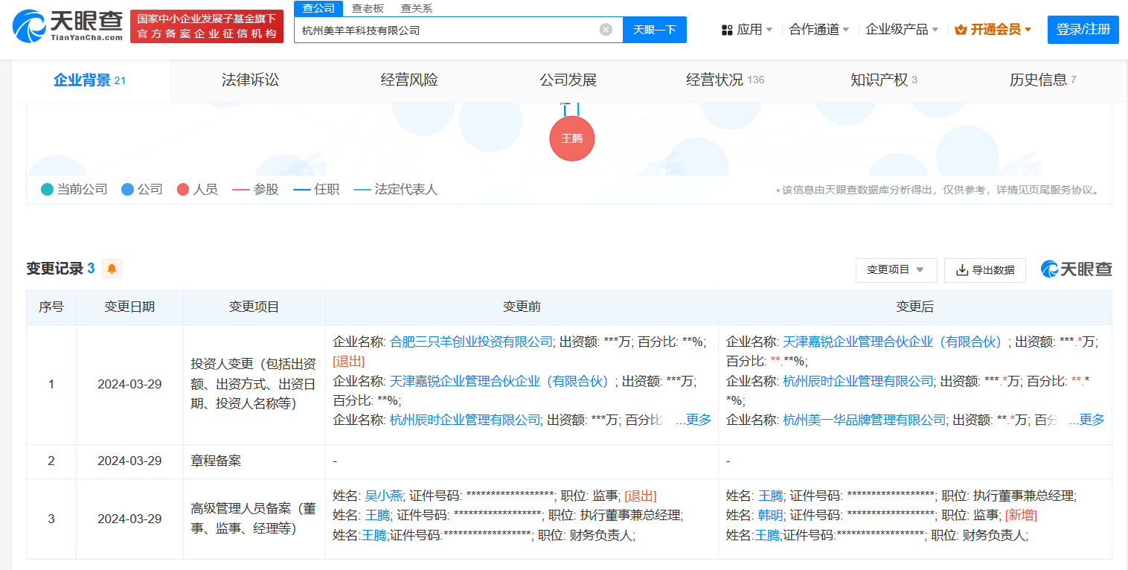Open 王腾 执行董事 link in 变更前 column
Screen dimensions: 1128x570
377,515
